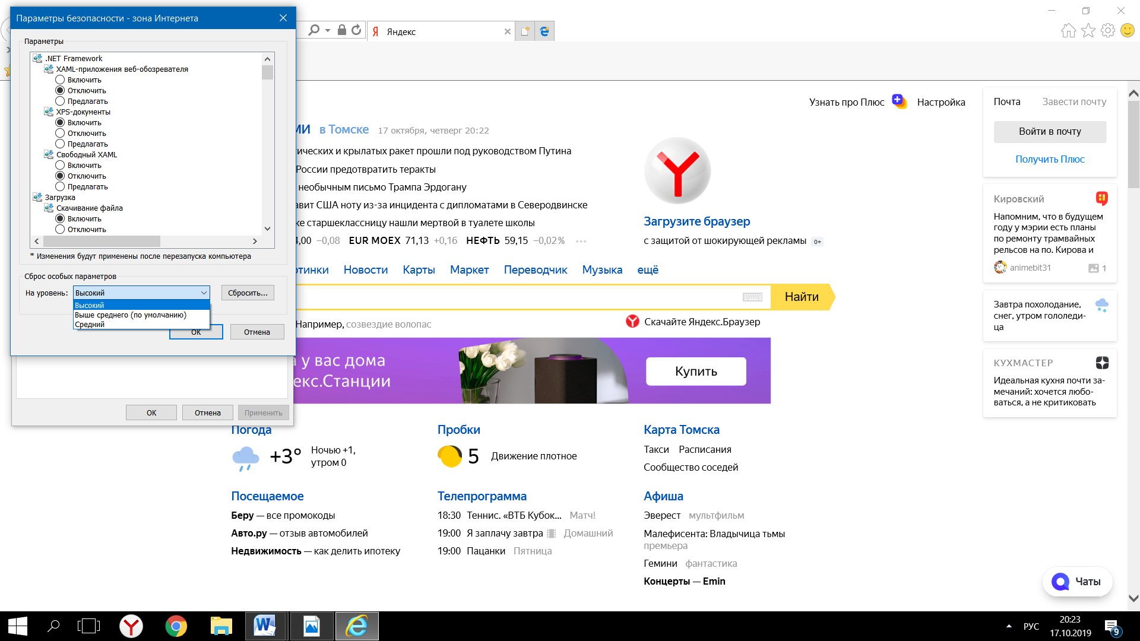This screenshot has width=1140, height=641.
Task: Select Отключить under Свободный XAML
Action: coord(60,176)
